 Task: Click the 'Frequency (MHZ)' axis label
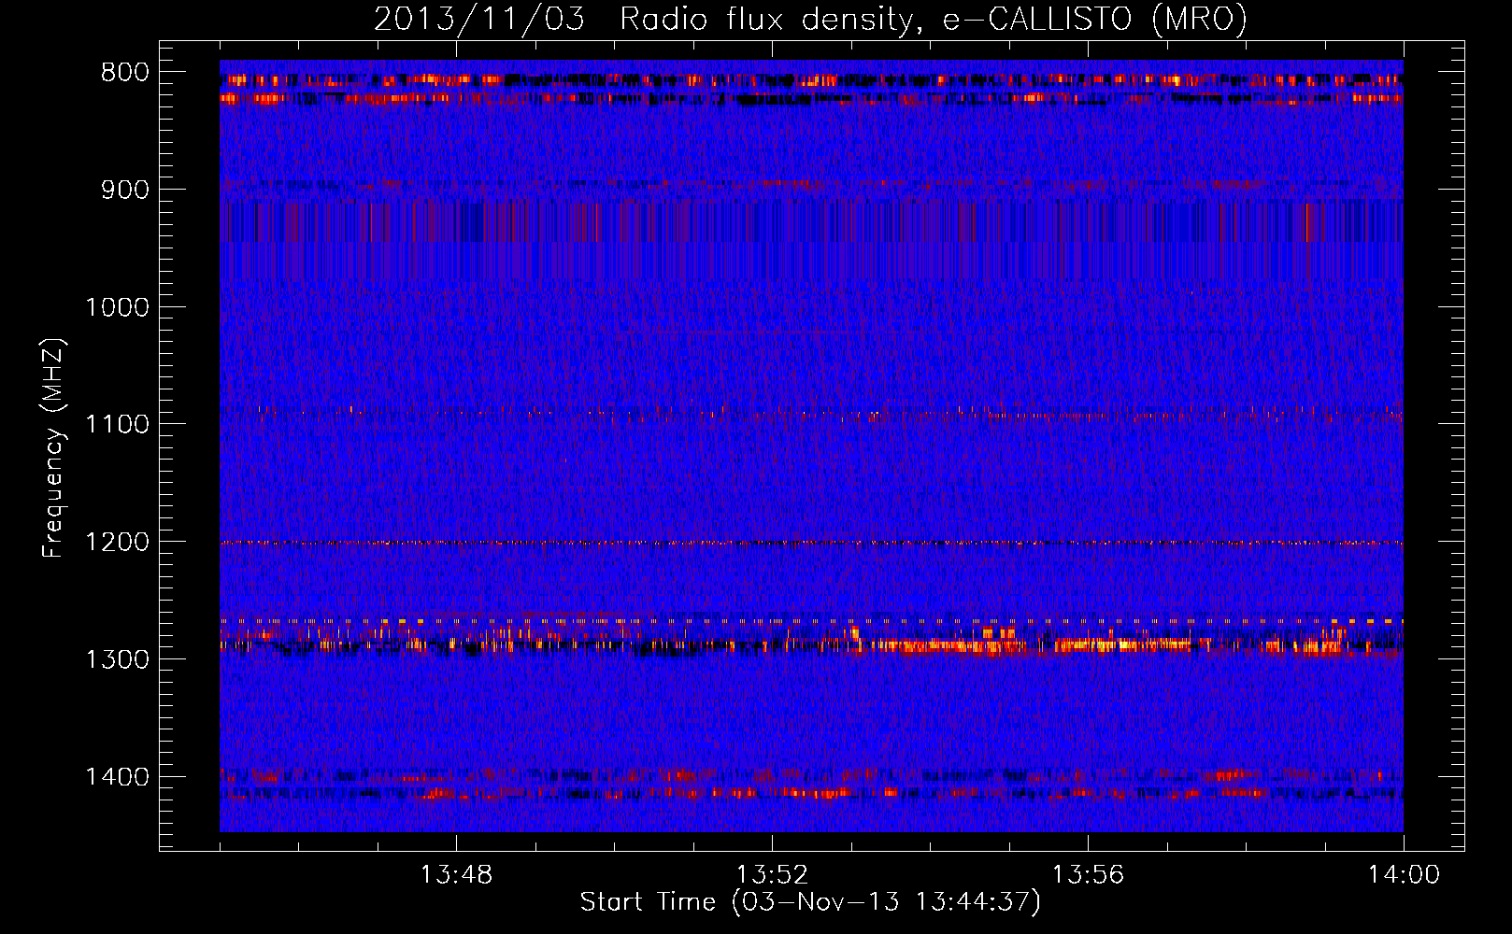[x=53, y=447]
